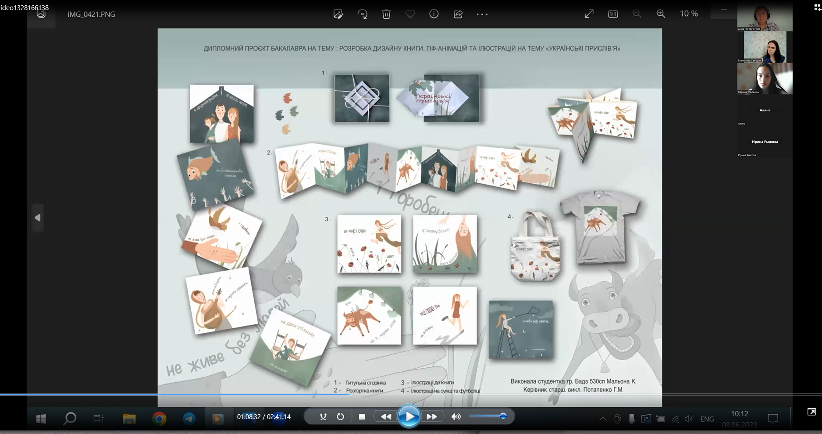Click the zoom in magnifier
This screenshot has width=822, height=434.
[x=661, y=14]
